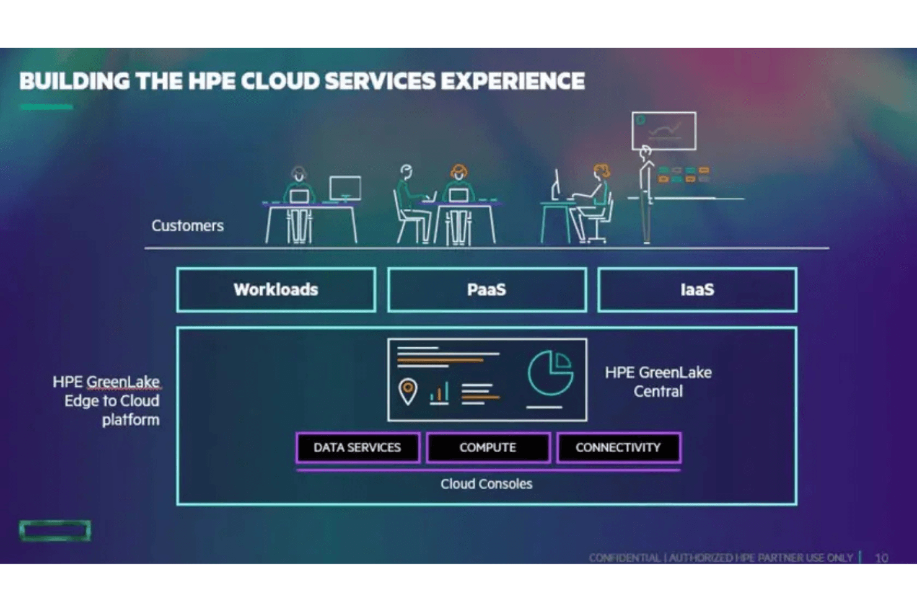
Task: Click the HPE GreenLake Central dashboard thumbnail
Action: click(x=487, y=379)
